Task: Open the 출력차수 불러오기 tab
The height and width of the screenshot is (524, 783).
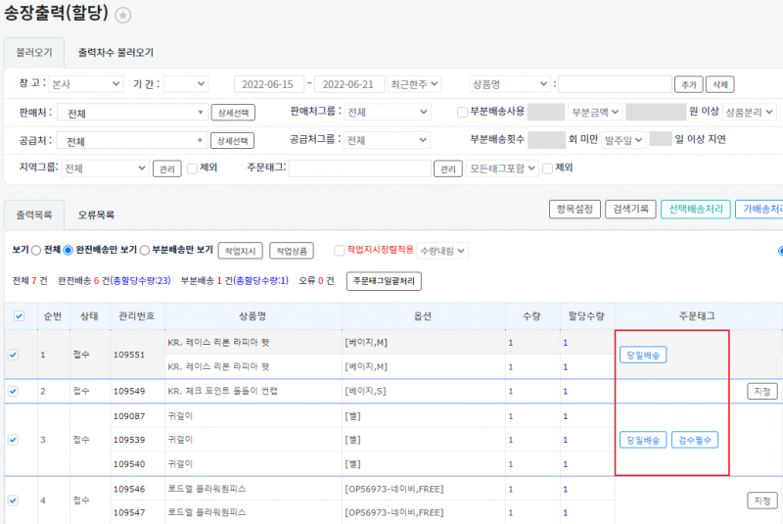Action: coord(115,53)
